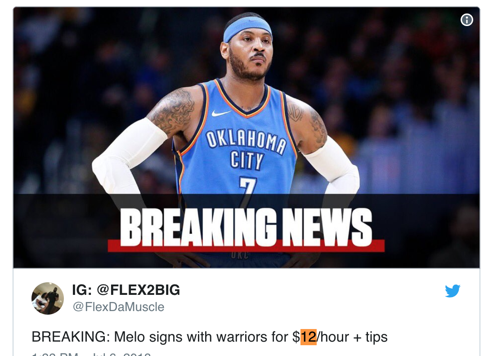Select the orange highlighted number 12
Viewport: 484px width, 356px height.
tap(309, 337)
